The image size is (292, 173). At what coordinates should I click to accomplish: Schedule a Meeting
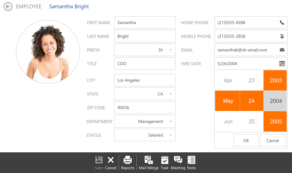[x=178, y=162]
